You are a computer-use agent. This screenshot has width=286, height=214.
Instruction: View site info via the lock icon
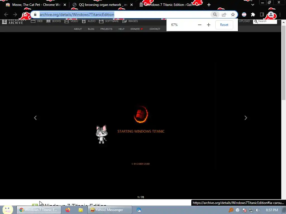coord(35,14)
